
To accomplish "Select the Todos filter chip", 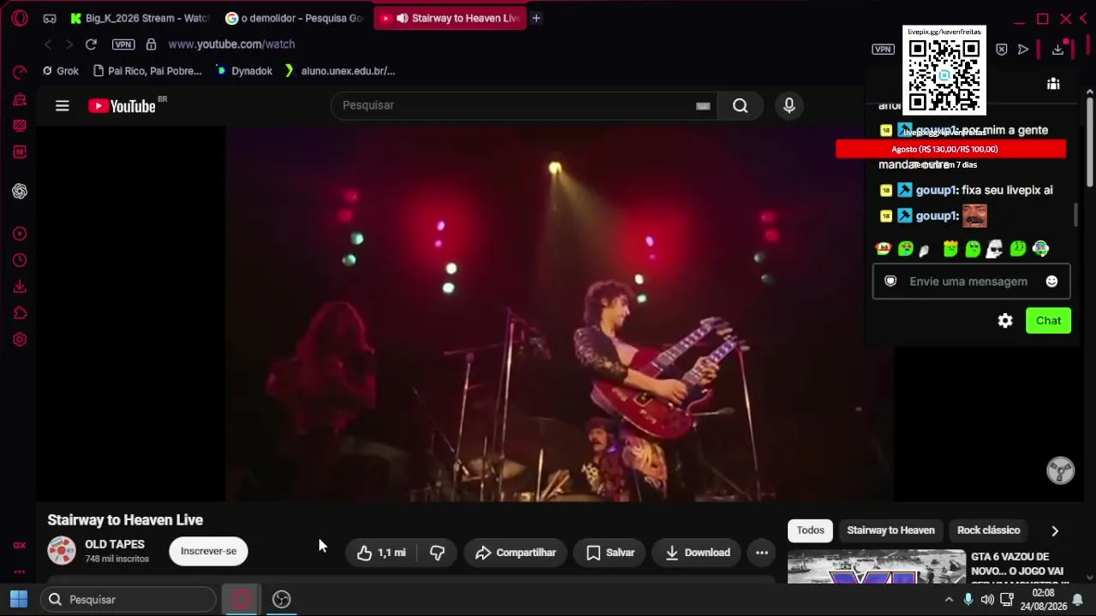I will point(810,530).
